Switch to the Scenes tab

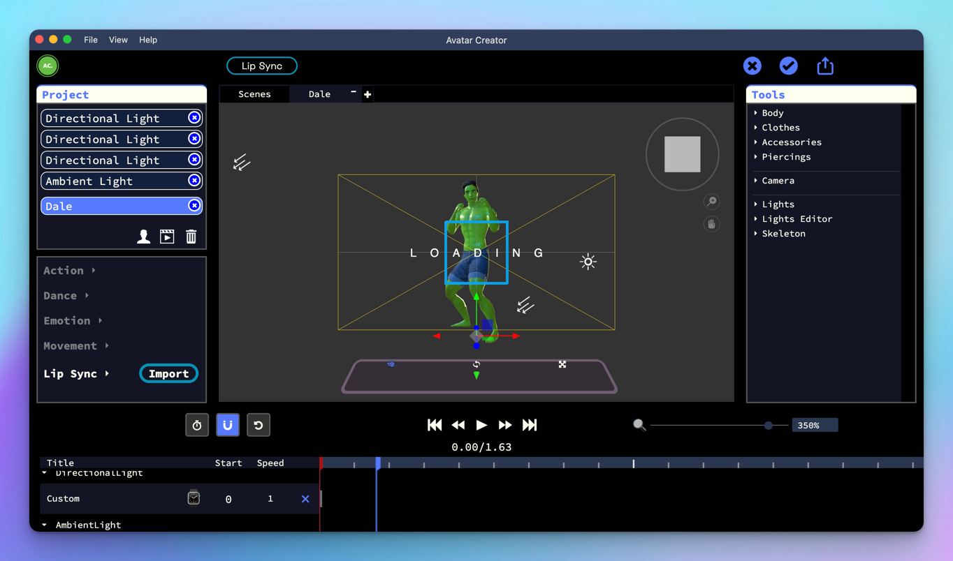point(254,94)
